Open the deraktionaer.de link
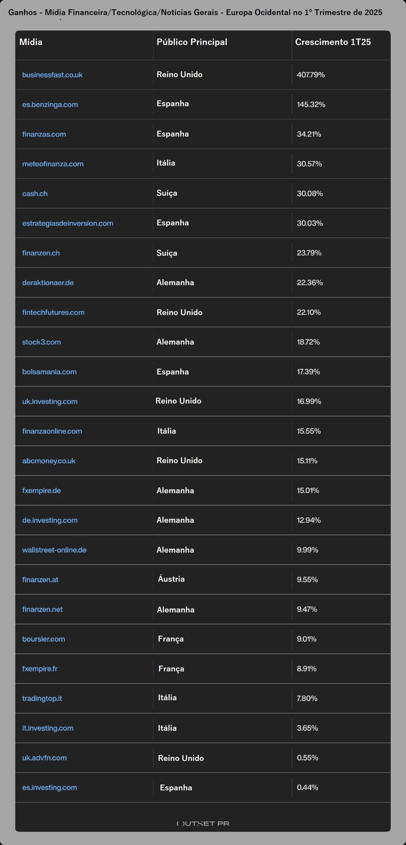Image resolution: width=406 pixels, height=845 pixels. 48,283
